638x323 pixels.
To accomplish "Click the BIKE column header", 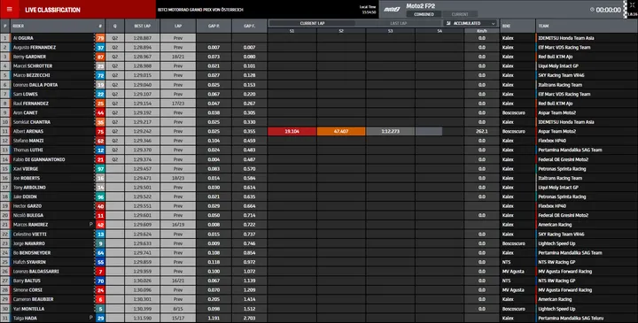I will (x=517, y=26).
